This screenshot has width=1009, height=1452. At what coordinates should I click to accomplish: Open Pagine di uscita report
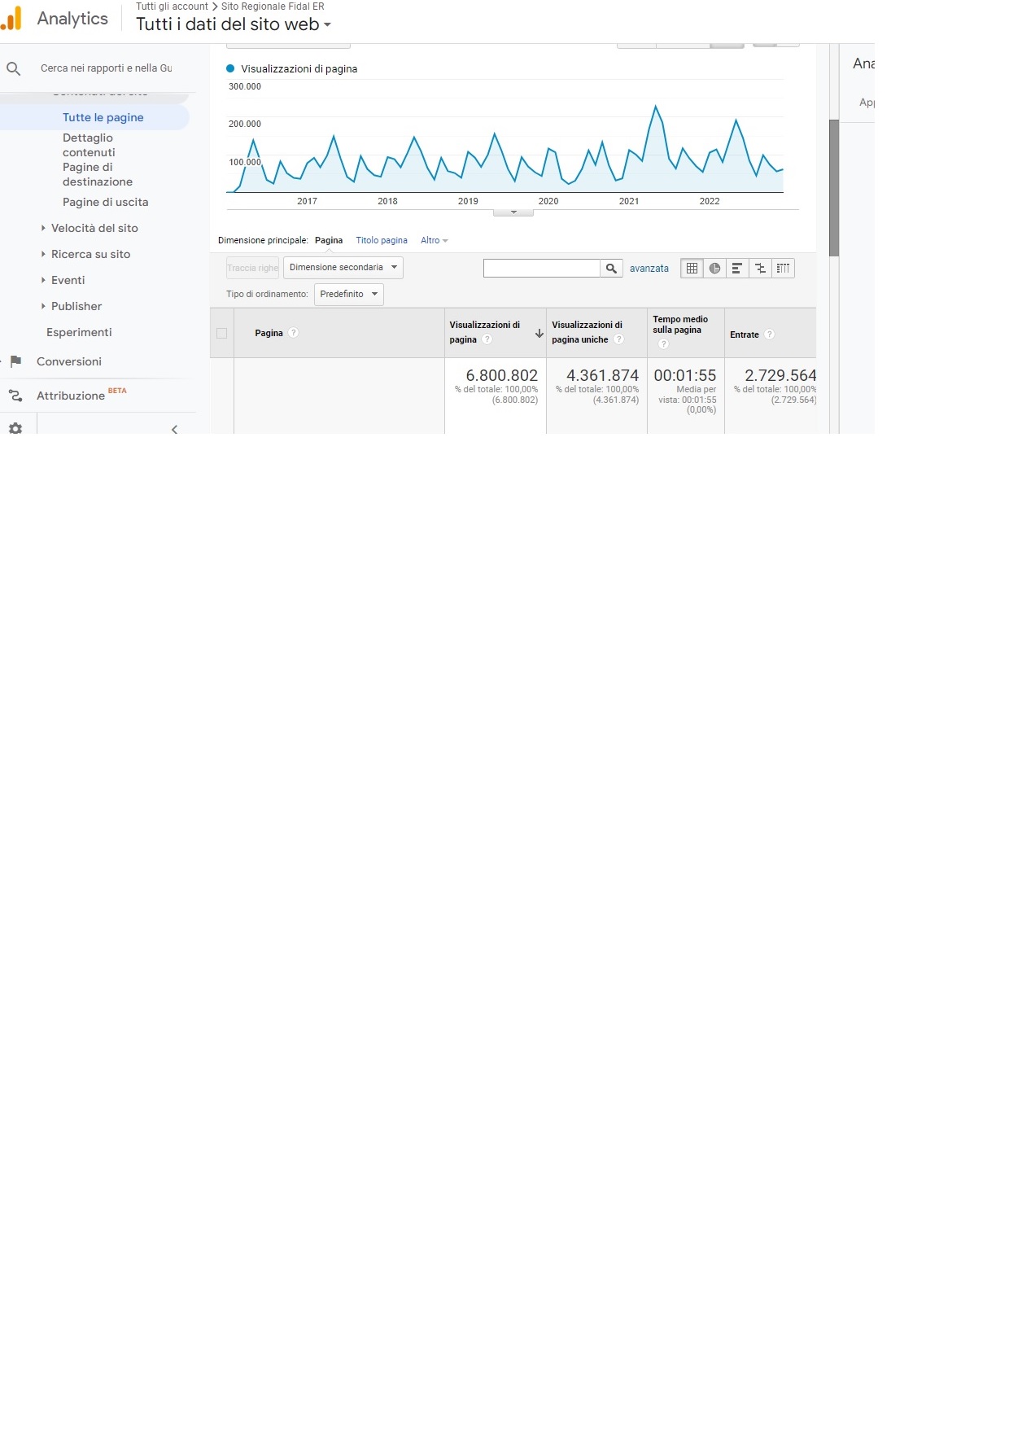[x=105, y=203]
